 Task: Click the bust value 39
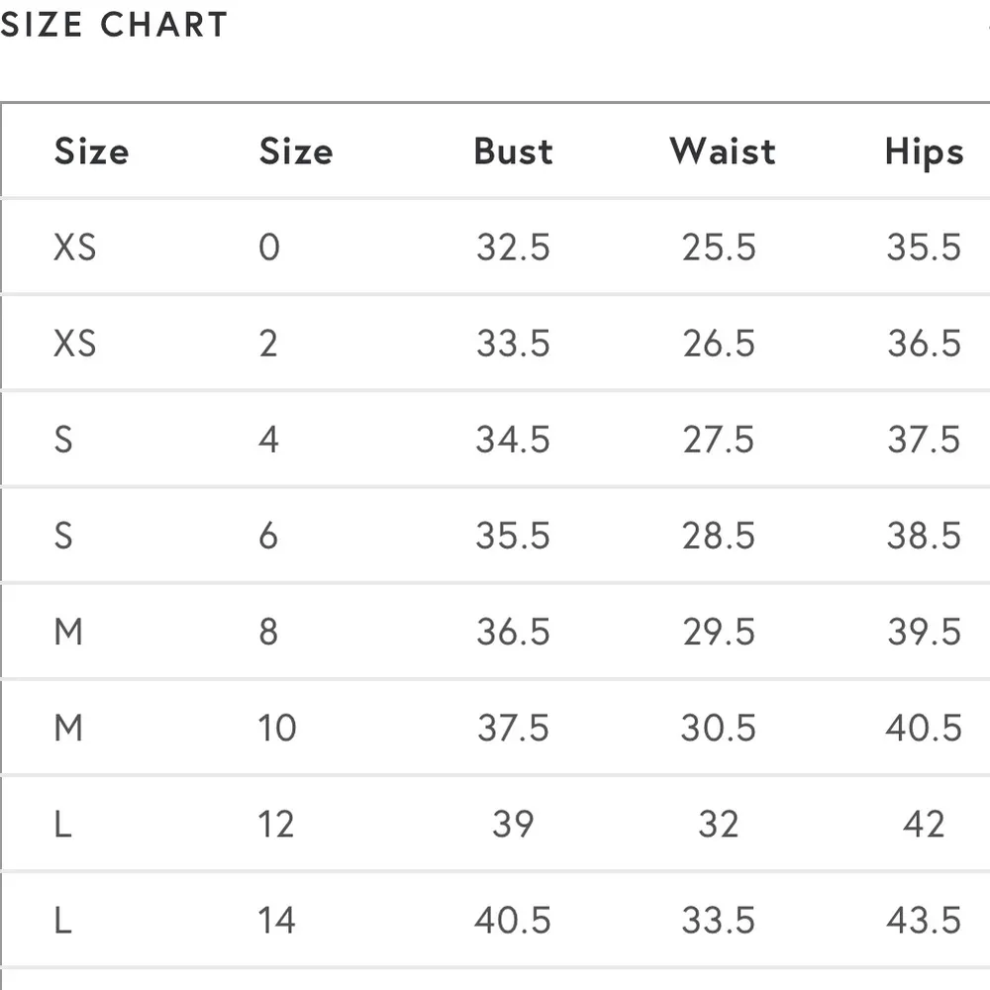(513, 824)
